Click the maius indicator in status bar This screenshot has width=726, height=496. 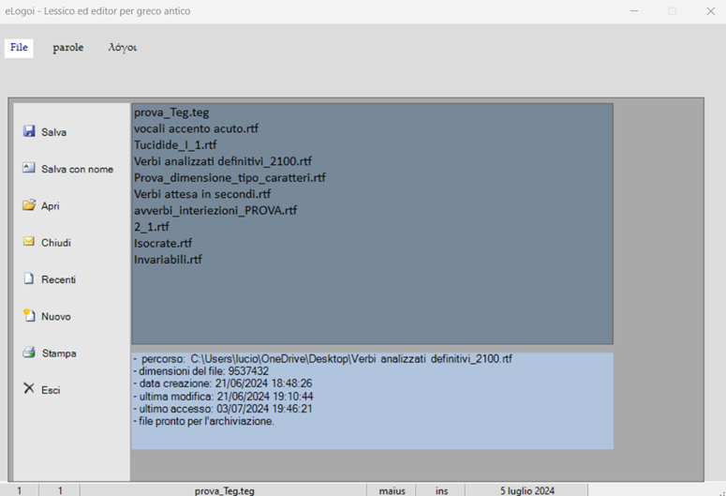[x=393, y=490]
